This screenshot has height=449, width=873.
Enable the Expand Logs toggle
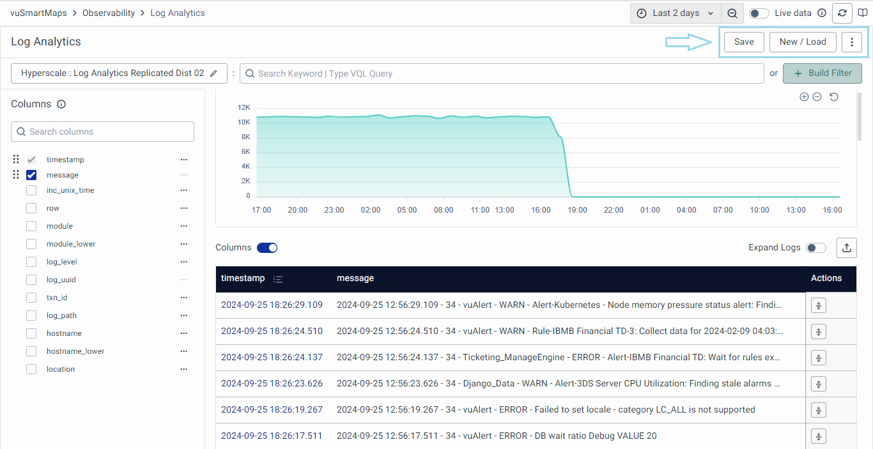coord(816,248)
